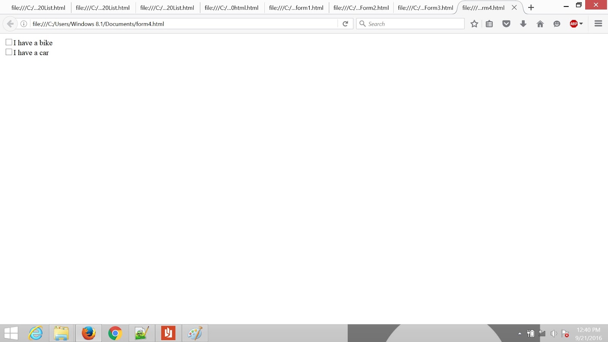
Task: Switch to the Form2.html tab
Action: click(361, 8)
